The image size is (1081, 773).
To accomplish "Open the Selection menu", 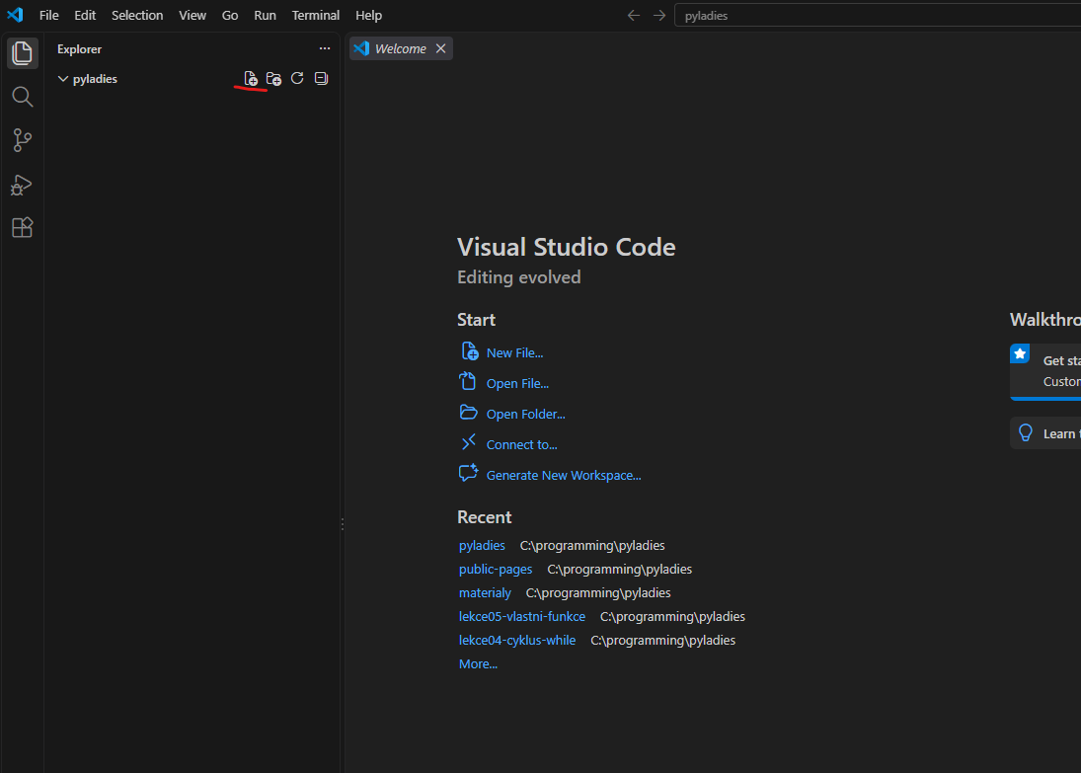I will pos(137,15).
